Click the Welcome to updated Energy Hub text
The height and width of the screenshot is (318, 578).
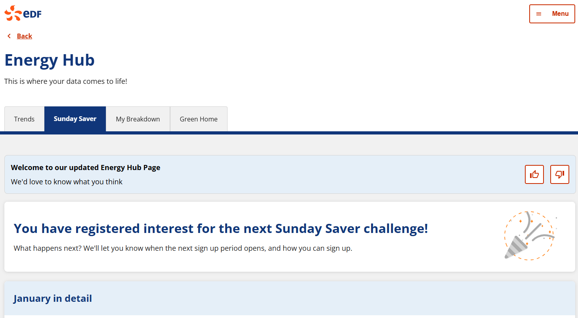tap(86, 167)
